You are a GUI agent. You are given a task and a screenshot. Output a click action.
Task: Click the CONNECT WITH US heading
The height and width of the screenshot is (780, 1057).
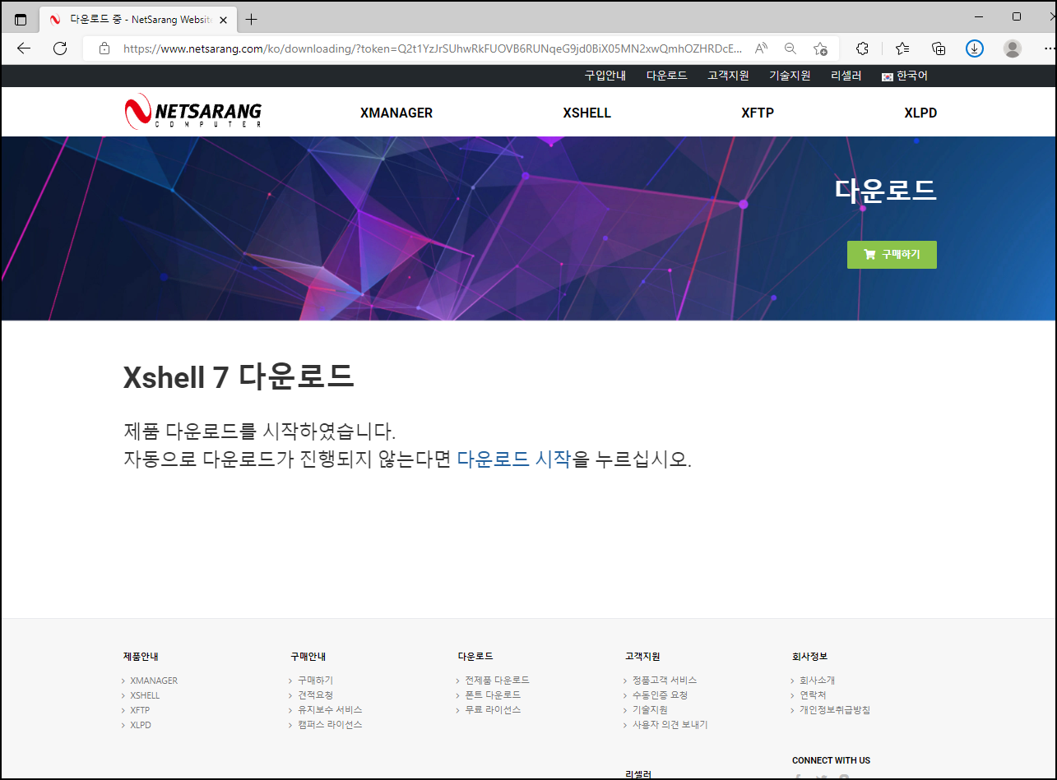click(x=831, y=760)
